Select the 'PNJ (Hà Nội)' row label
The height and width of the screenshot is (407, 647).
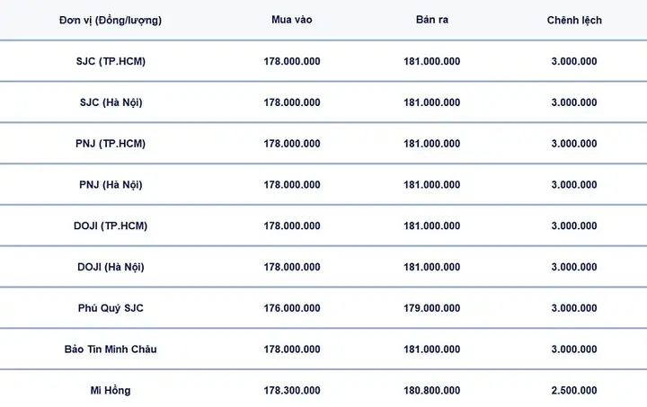pos(111,185)
